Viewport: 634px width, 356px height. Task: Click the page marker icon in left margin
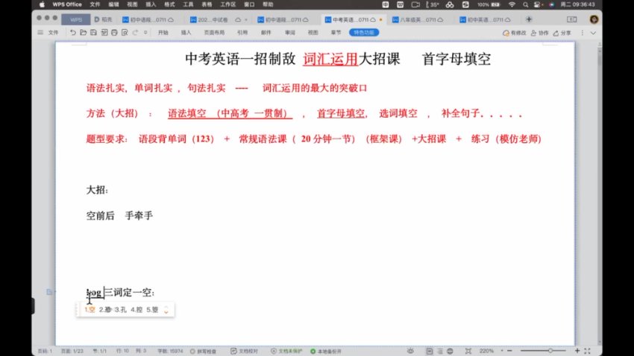click(48, 291)
